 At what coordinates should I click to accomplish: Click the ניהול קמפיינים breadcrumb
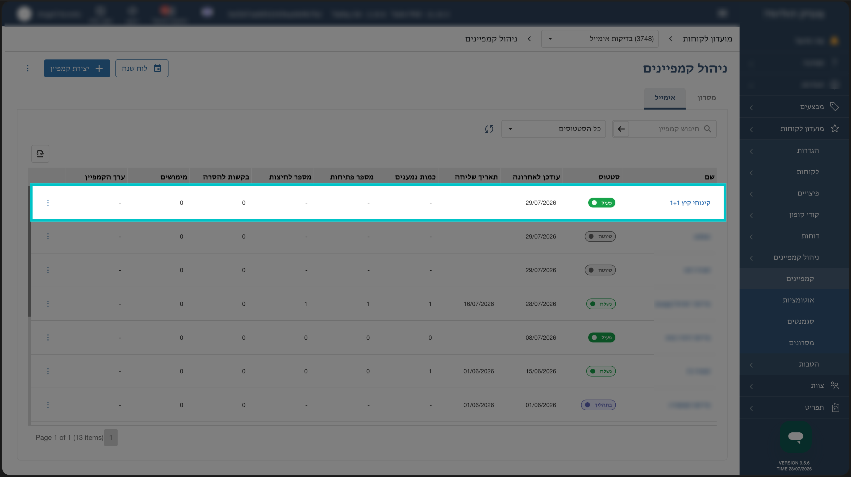(491, 39)
